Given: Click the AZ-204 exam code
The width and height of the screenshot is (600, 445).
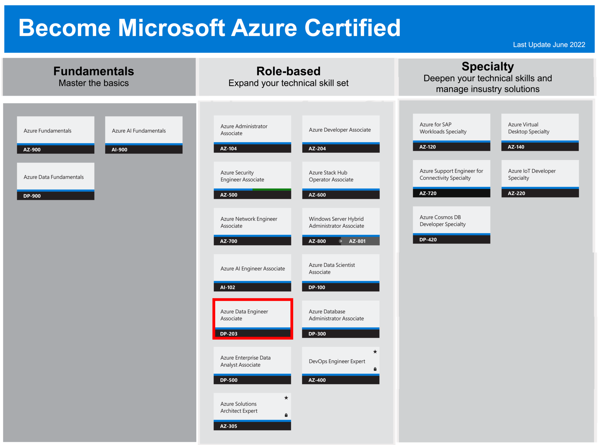Looking at the screenshot, I should [317, 149].
